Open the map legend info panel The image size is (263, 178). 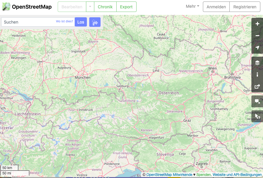click(257, 75)
